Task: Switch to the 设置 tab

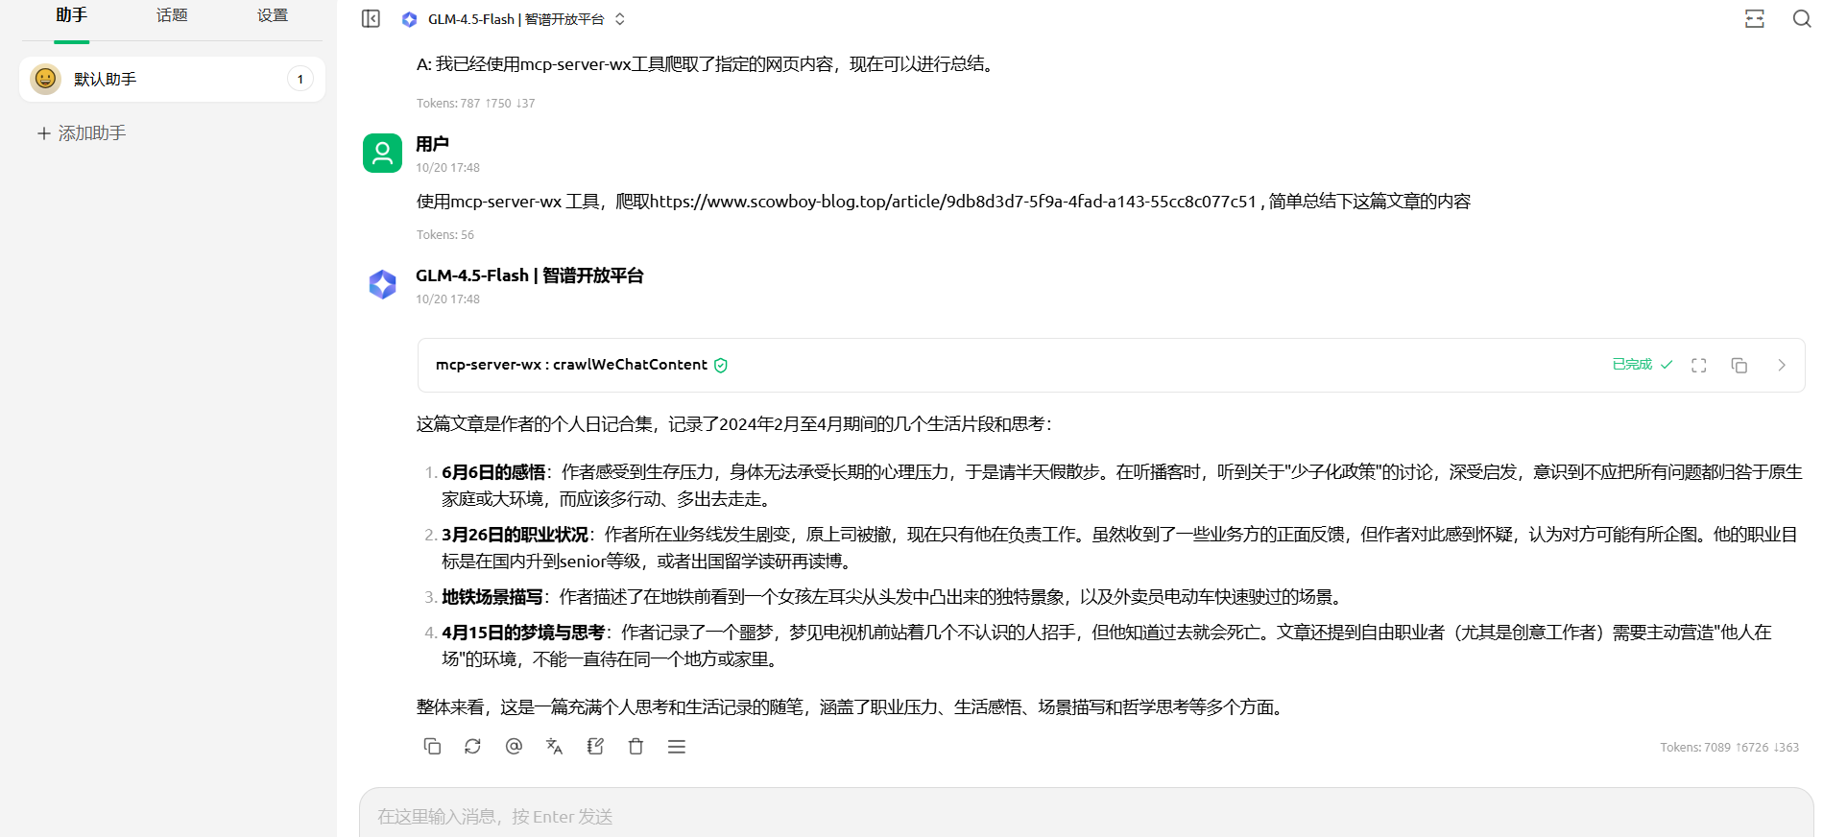Action: 273,15
